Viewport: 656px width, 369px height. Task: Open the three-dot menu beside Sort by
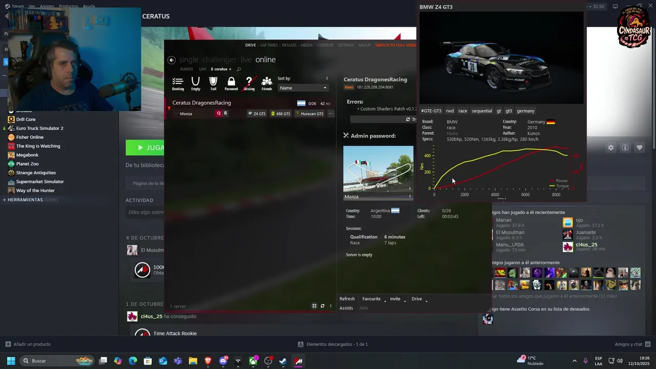click(326, 78)
